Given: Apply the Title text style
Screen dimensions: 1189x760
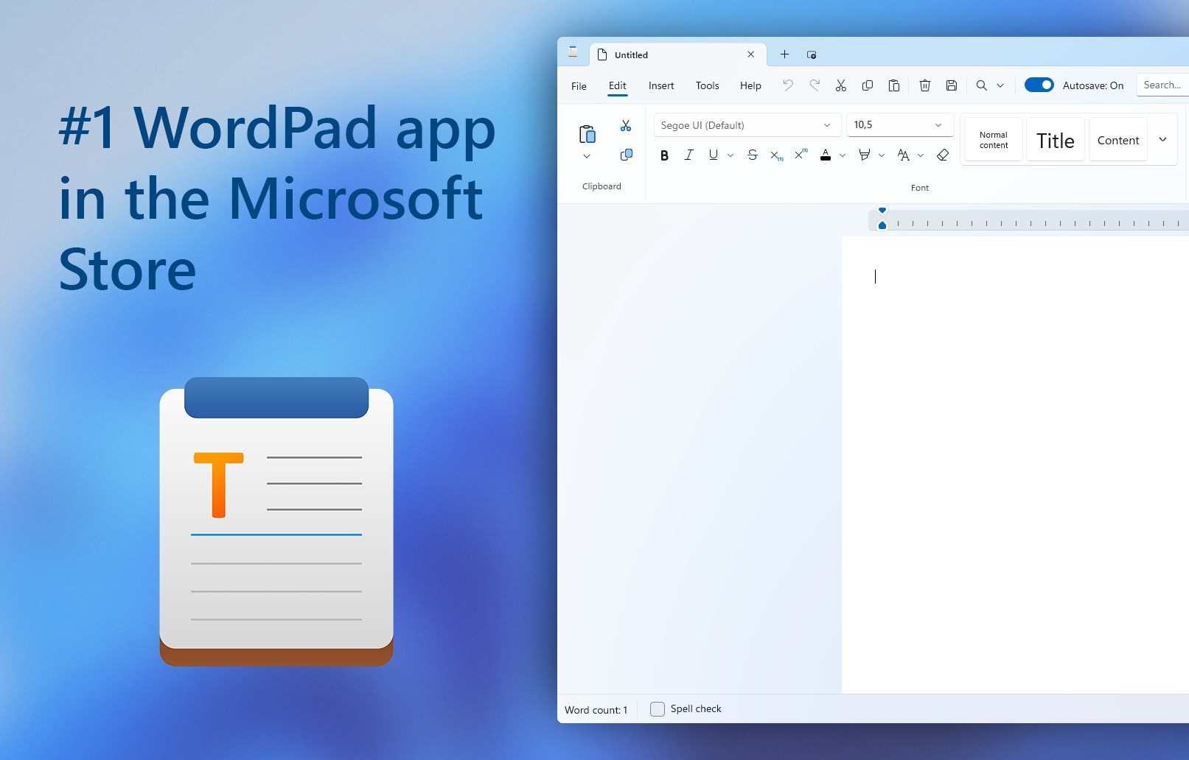Looking at the screenshot, I should (1055, 140).
